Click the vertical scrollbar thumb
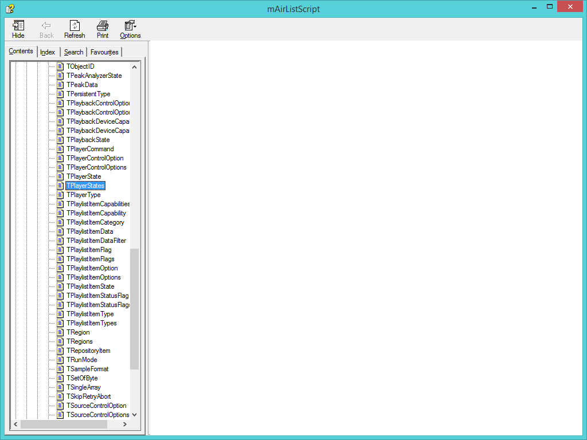 [x=134, y=309]
